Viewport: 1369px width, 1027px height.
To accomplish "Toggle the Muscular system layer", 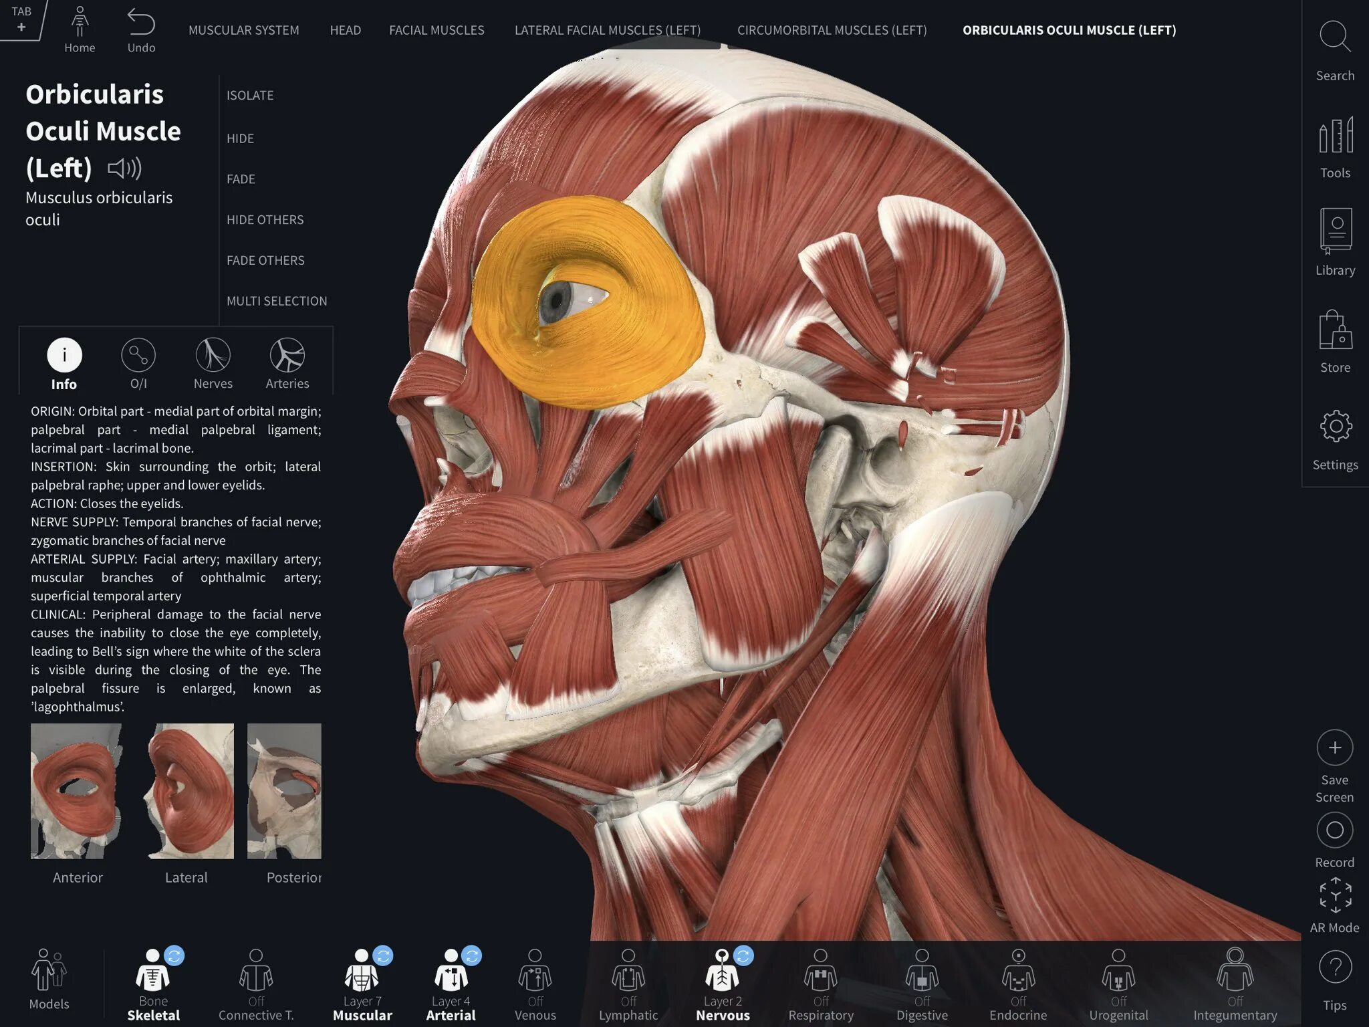I will tap(362, 985).
